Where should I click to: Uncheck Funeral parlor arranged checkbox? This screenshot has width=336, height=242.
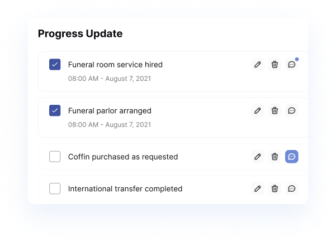[x=55, y=110]
